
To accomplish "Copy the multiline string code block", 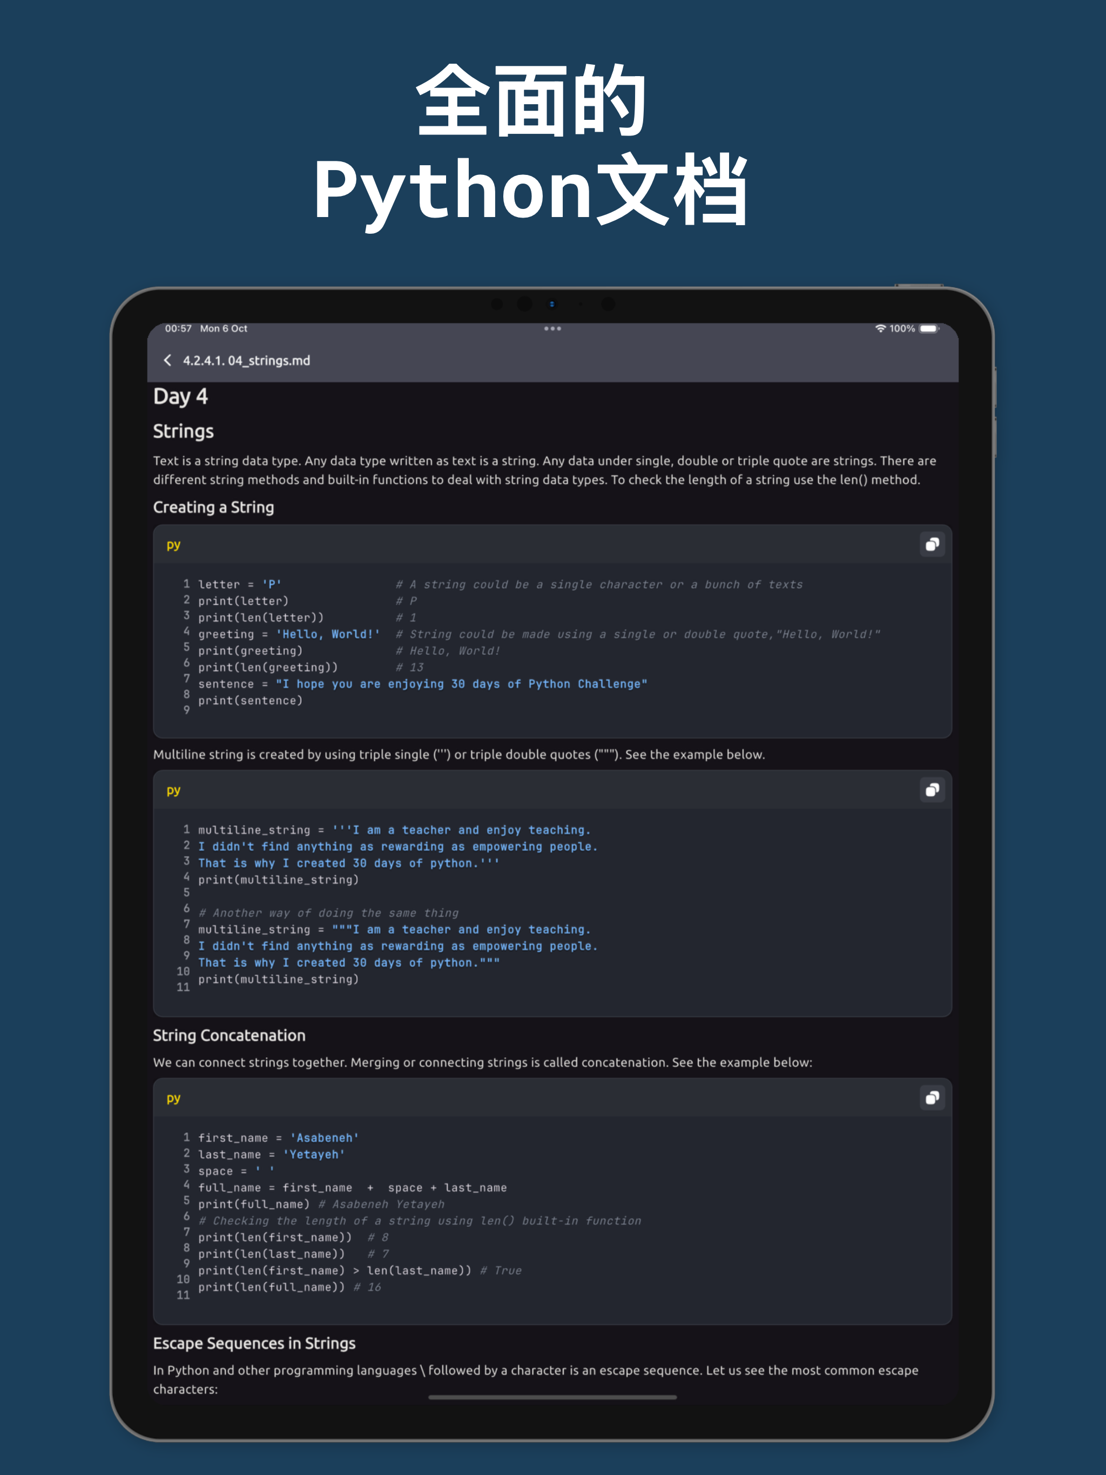I will [932, 789].
